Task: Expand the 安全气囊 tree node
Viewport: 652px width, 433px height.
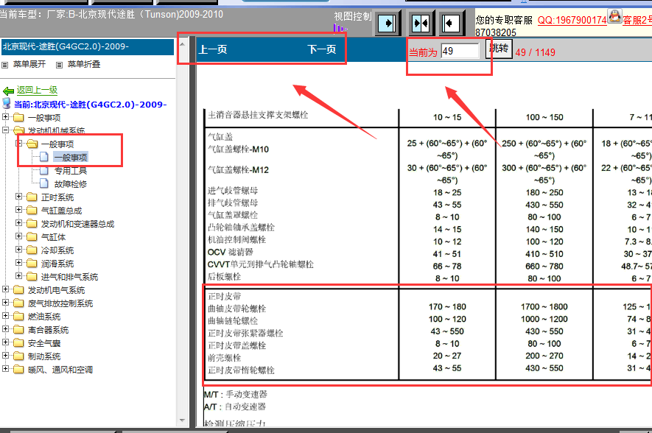Action: coord(5,342)
